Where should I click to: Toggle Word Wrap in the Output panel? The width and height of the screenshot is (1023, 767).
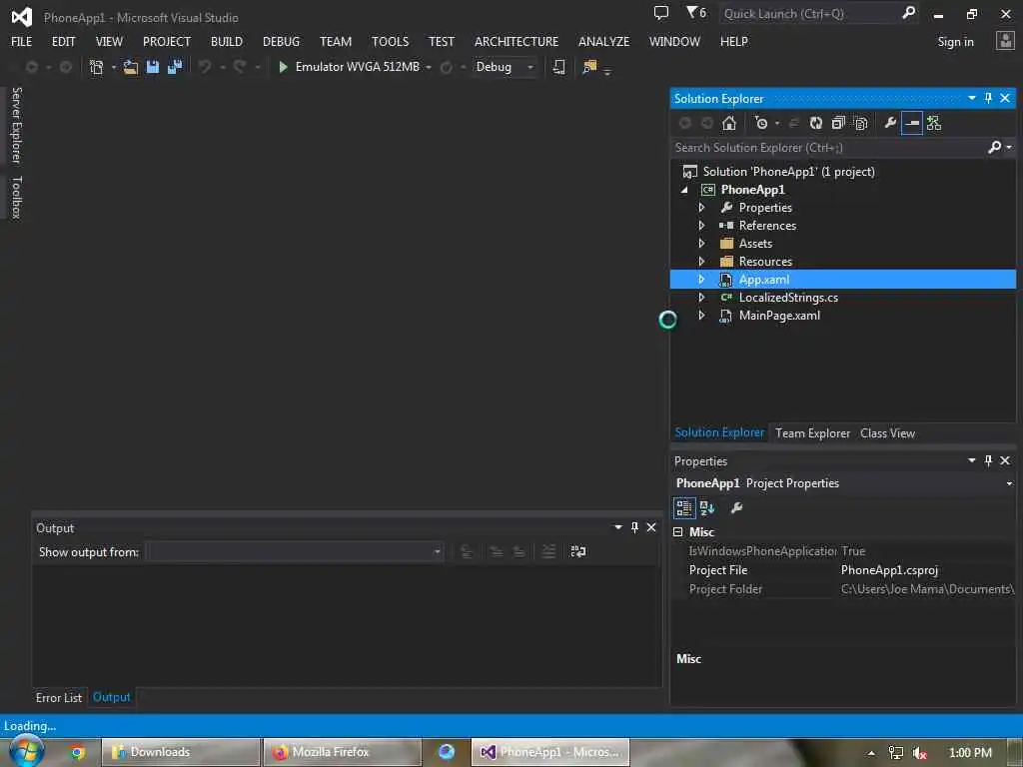tap(578, 551)
